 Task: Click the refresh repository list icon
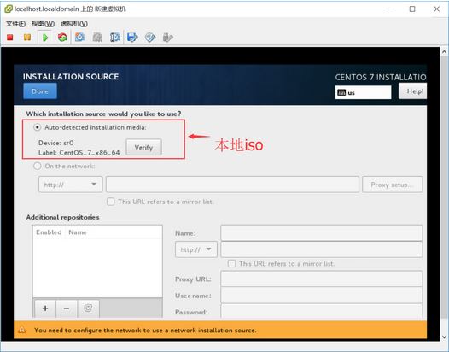click(x=88, y=308)
